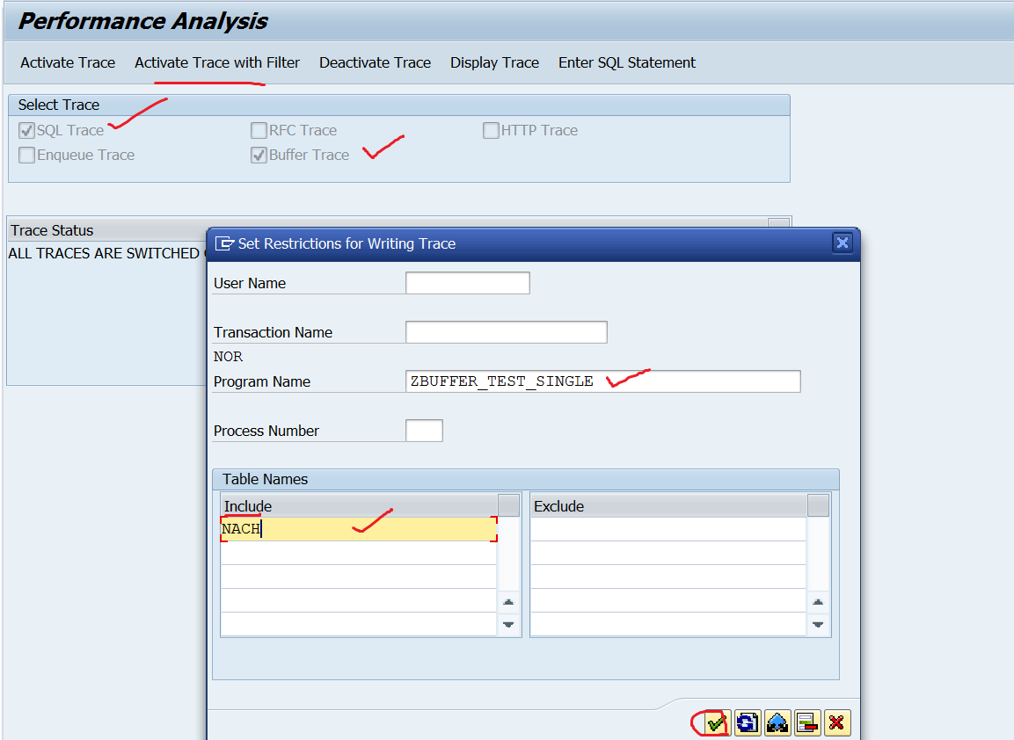Click the Include list scroll-down arrow
Viewport: 1014px width, 740px height.
click(508, 625)
